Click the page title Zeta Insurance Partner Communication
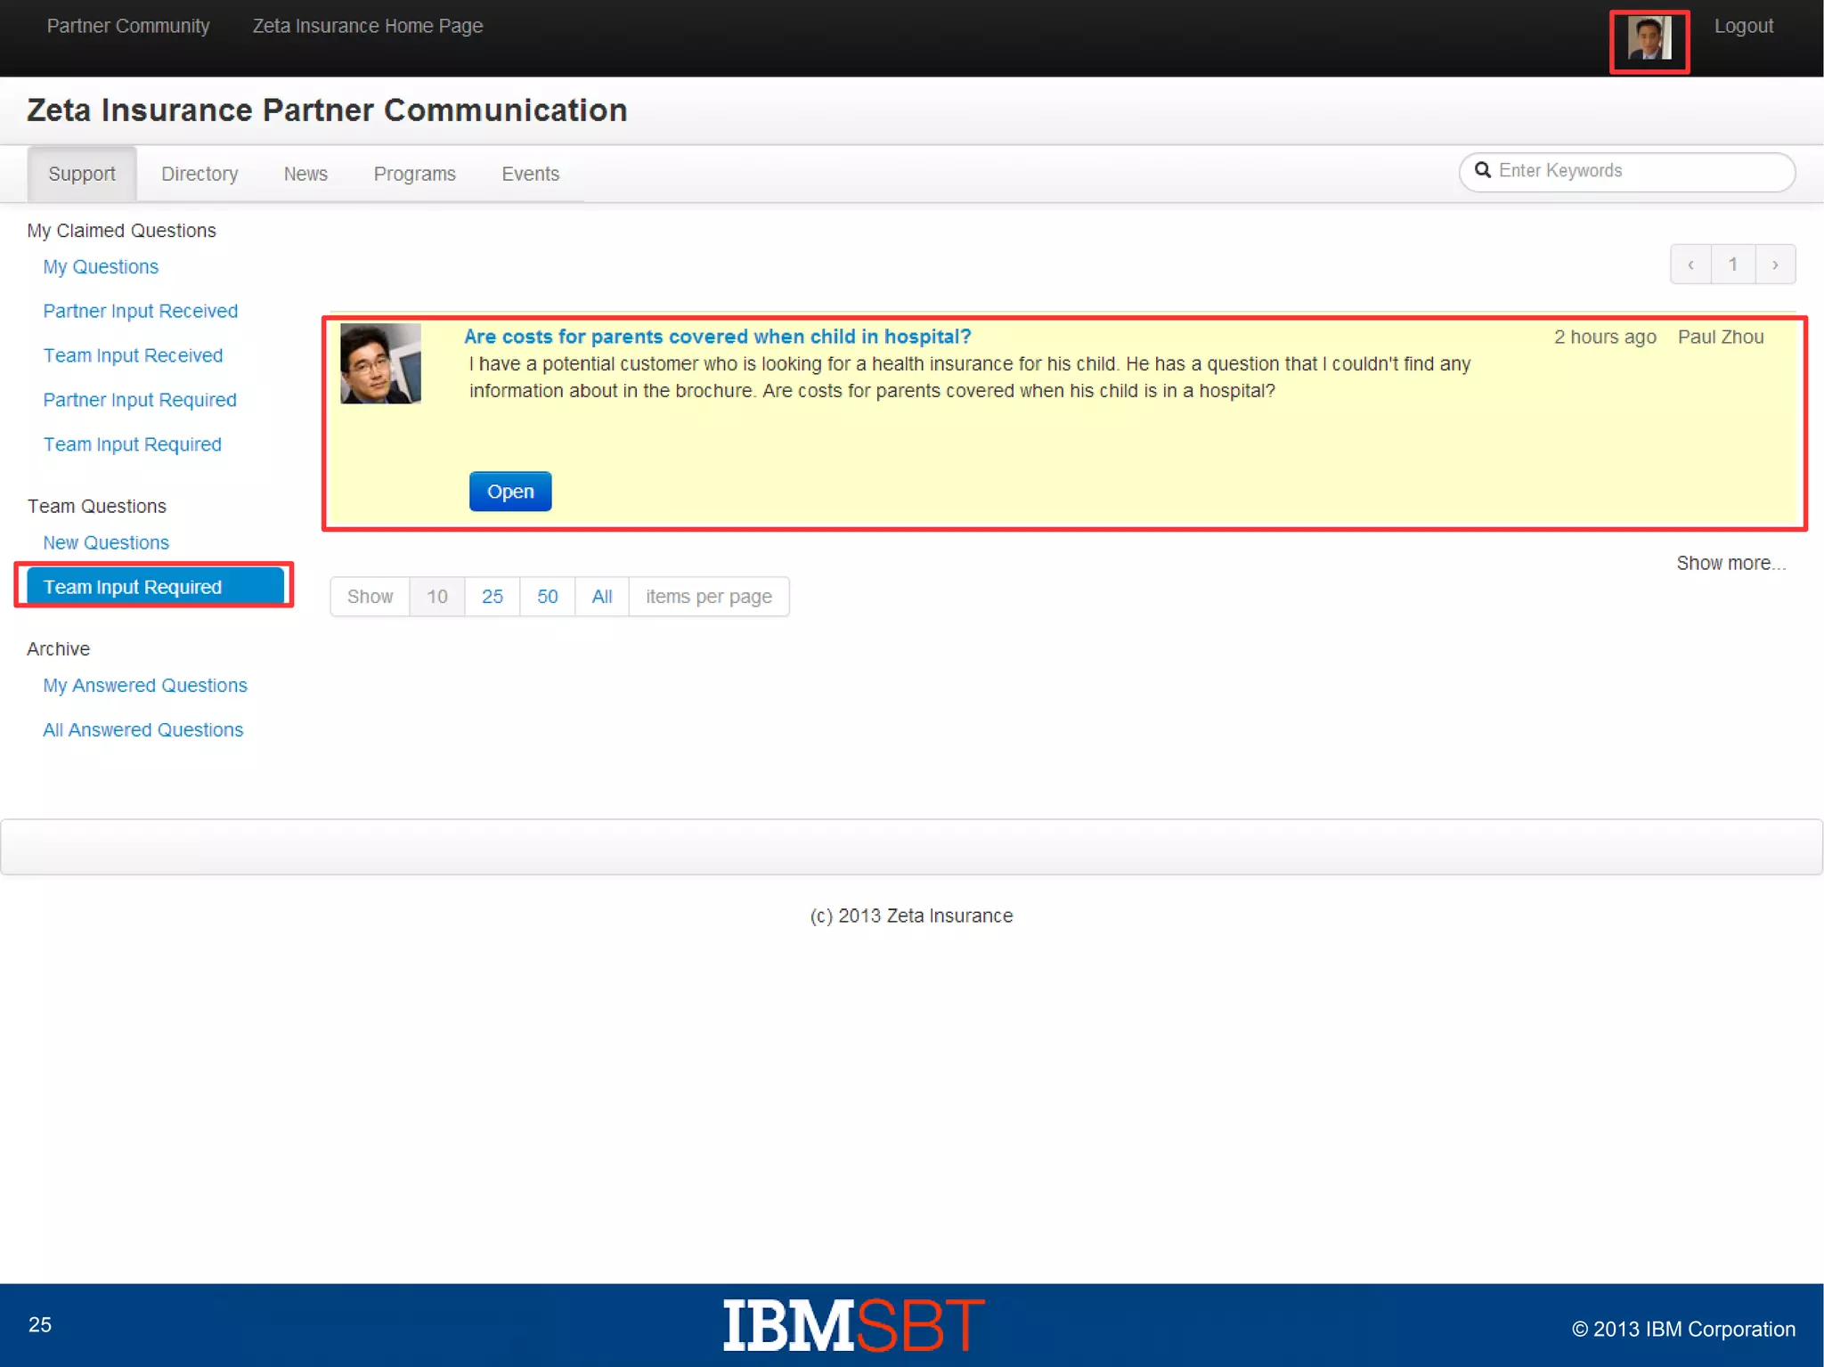 point(327,110)
